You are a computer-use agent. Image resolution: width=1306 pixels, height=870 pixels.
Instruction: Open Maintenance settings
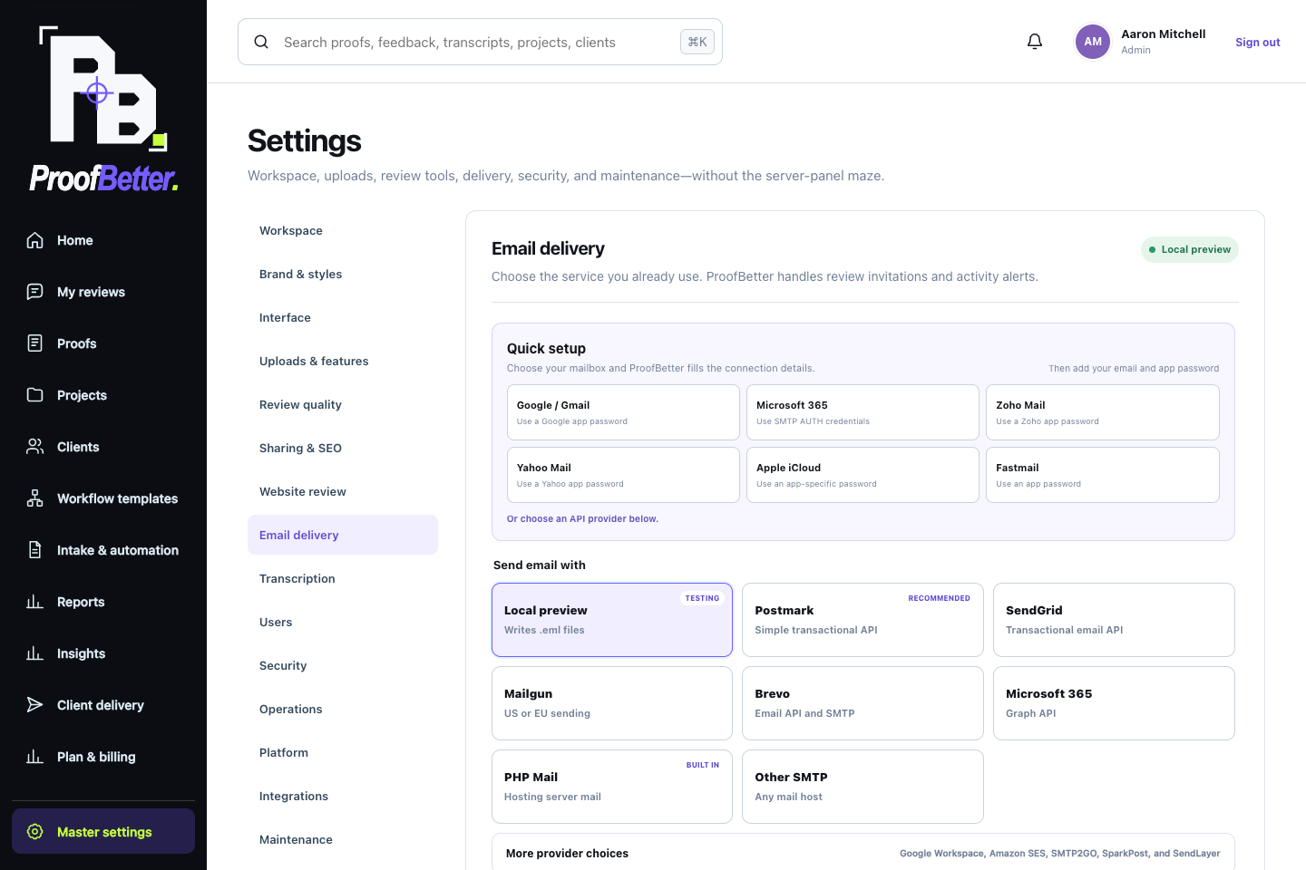(343, 840)
